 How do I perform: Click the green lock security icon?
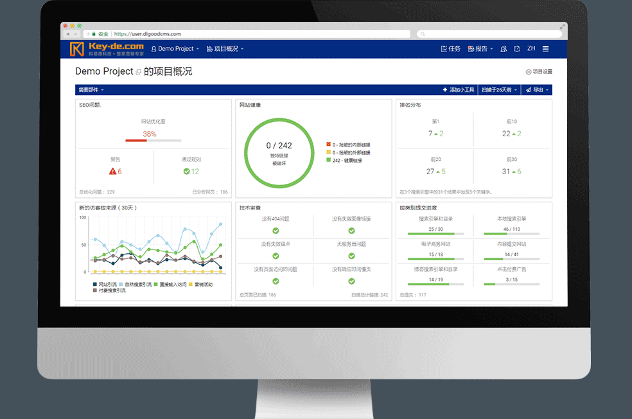point(94,34)
